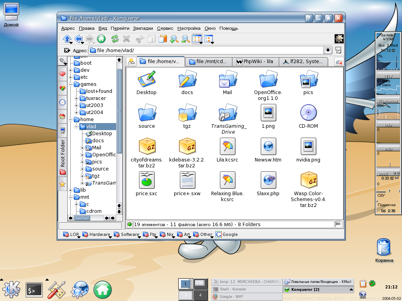Screen dimensions: 402x301
Task: Switch to the PhpWiki - lila tab
Action: (x=255, y=62)
